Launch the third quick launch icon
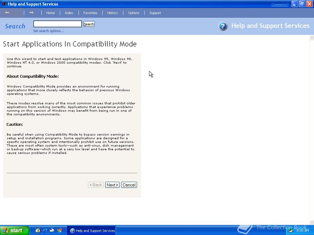Viewport: 314px width, 235px height. click(x=52, y=230)
